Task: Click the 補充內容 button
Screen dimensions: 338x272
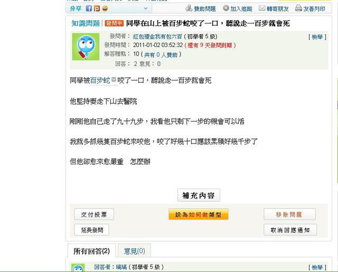Action: (199, 195)
